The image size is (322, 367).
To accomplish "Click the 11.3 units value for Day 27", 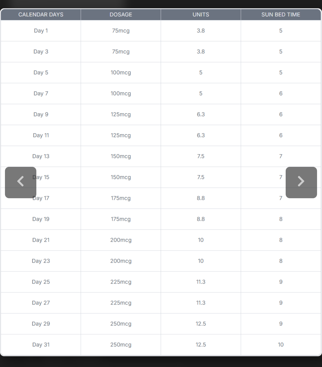I will coord(201,303).
